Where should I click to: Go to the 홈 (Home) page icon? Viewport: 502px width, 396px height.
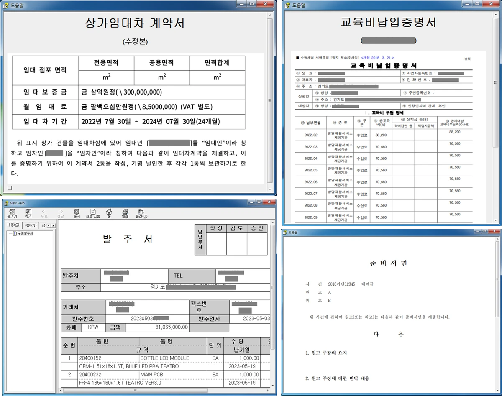tap(109, 213)
